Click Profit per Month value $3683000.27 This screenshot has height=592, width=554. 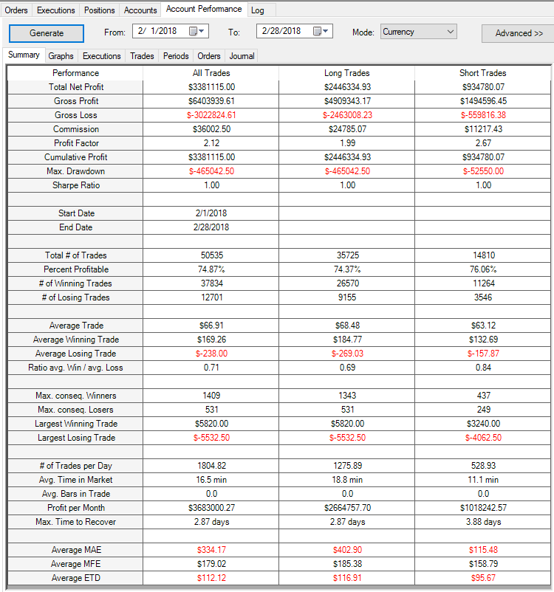tap(211, 508)
